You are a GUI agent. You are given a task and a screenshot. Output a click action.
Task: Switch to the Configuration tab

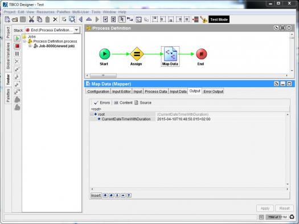pyautogui.click(x=98, y=91)
